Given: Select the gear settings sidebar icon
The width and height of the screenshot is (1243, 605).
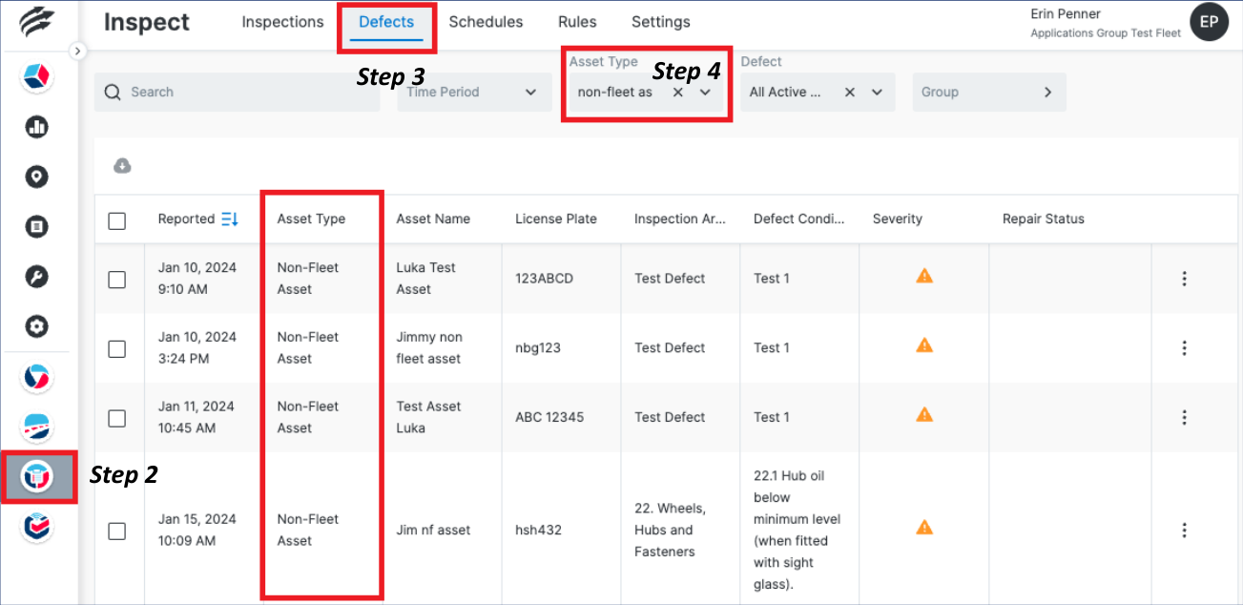Looking at the screenshot, I should (x=36, y=326).
